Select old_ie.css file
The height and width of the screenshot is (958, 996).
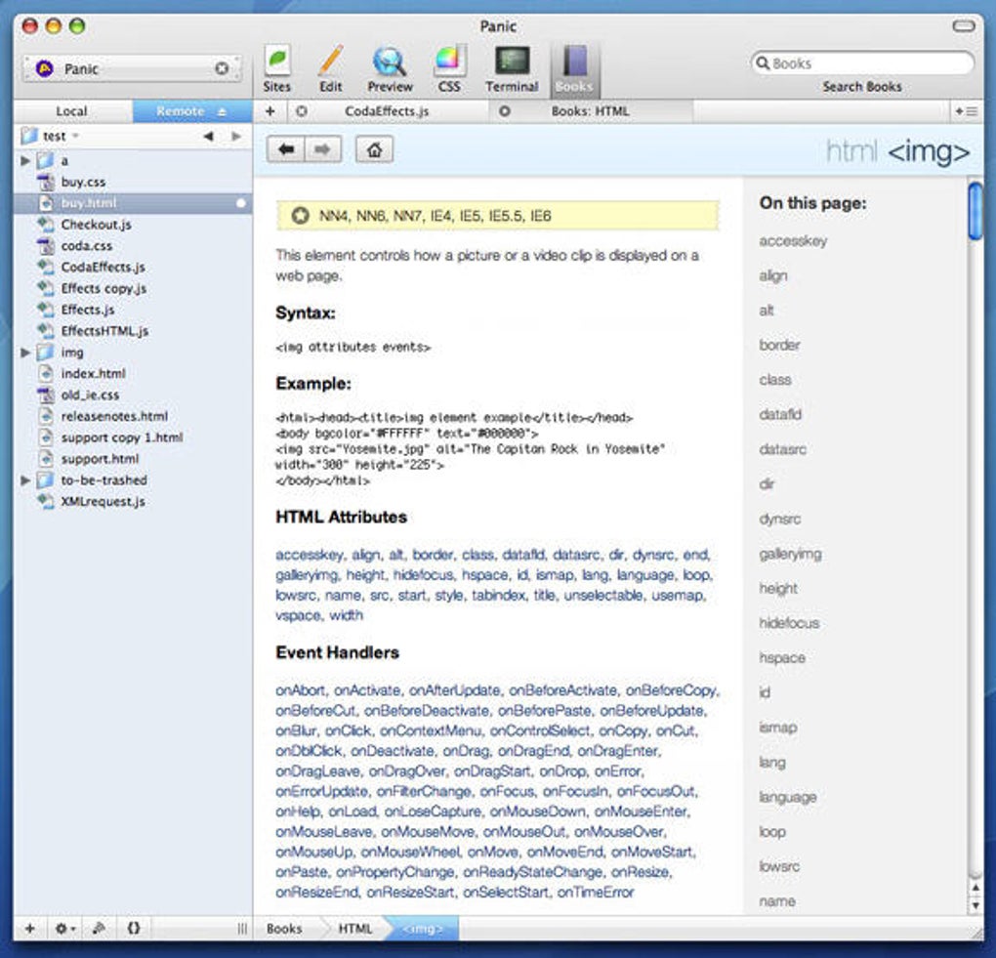coord(133,396)
